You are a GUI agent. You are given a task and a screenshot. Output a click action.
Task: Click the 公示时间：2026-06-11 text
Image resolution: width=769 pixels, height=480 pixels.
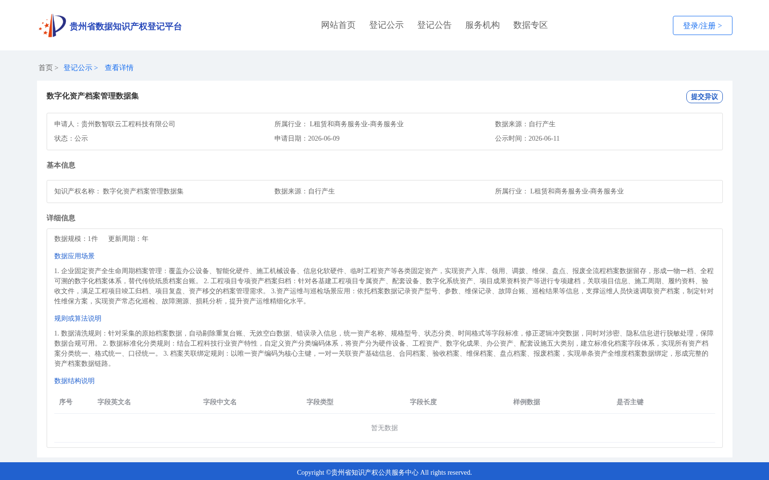[x=527, y=138]
